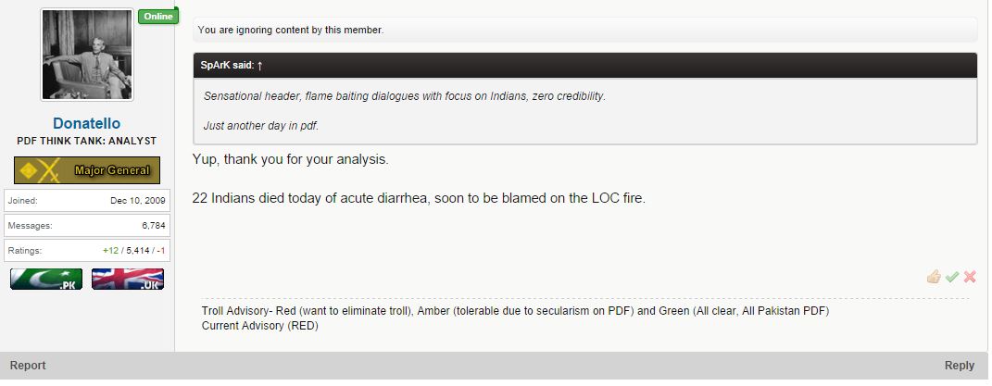Viewport: 992px width, 386px height.
Task: Click the Pakistan flag badge
Action: [46, 279]
